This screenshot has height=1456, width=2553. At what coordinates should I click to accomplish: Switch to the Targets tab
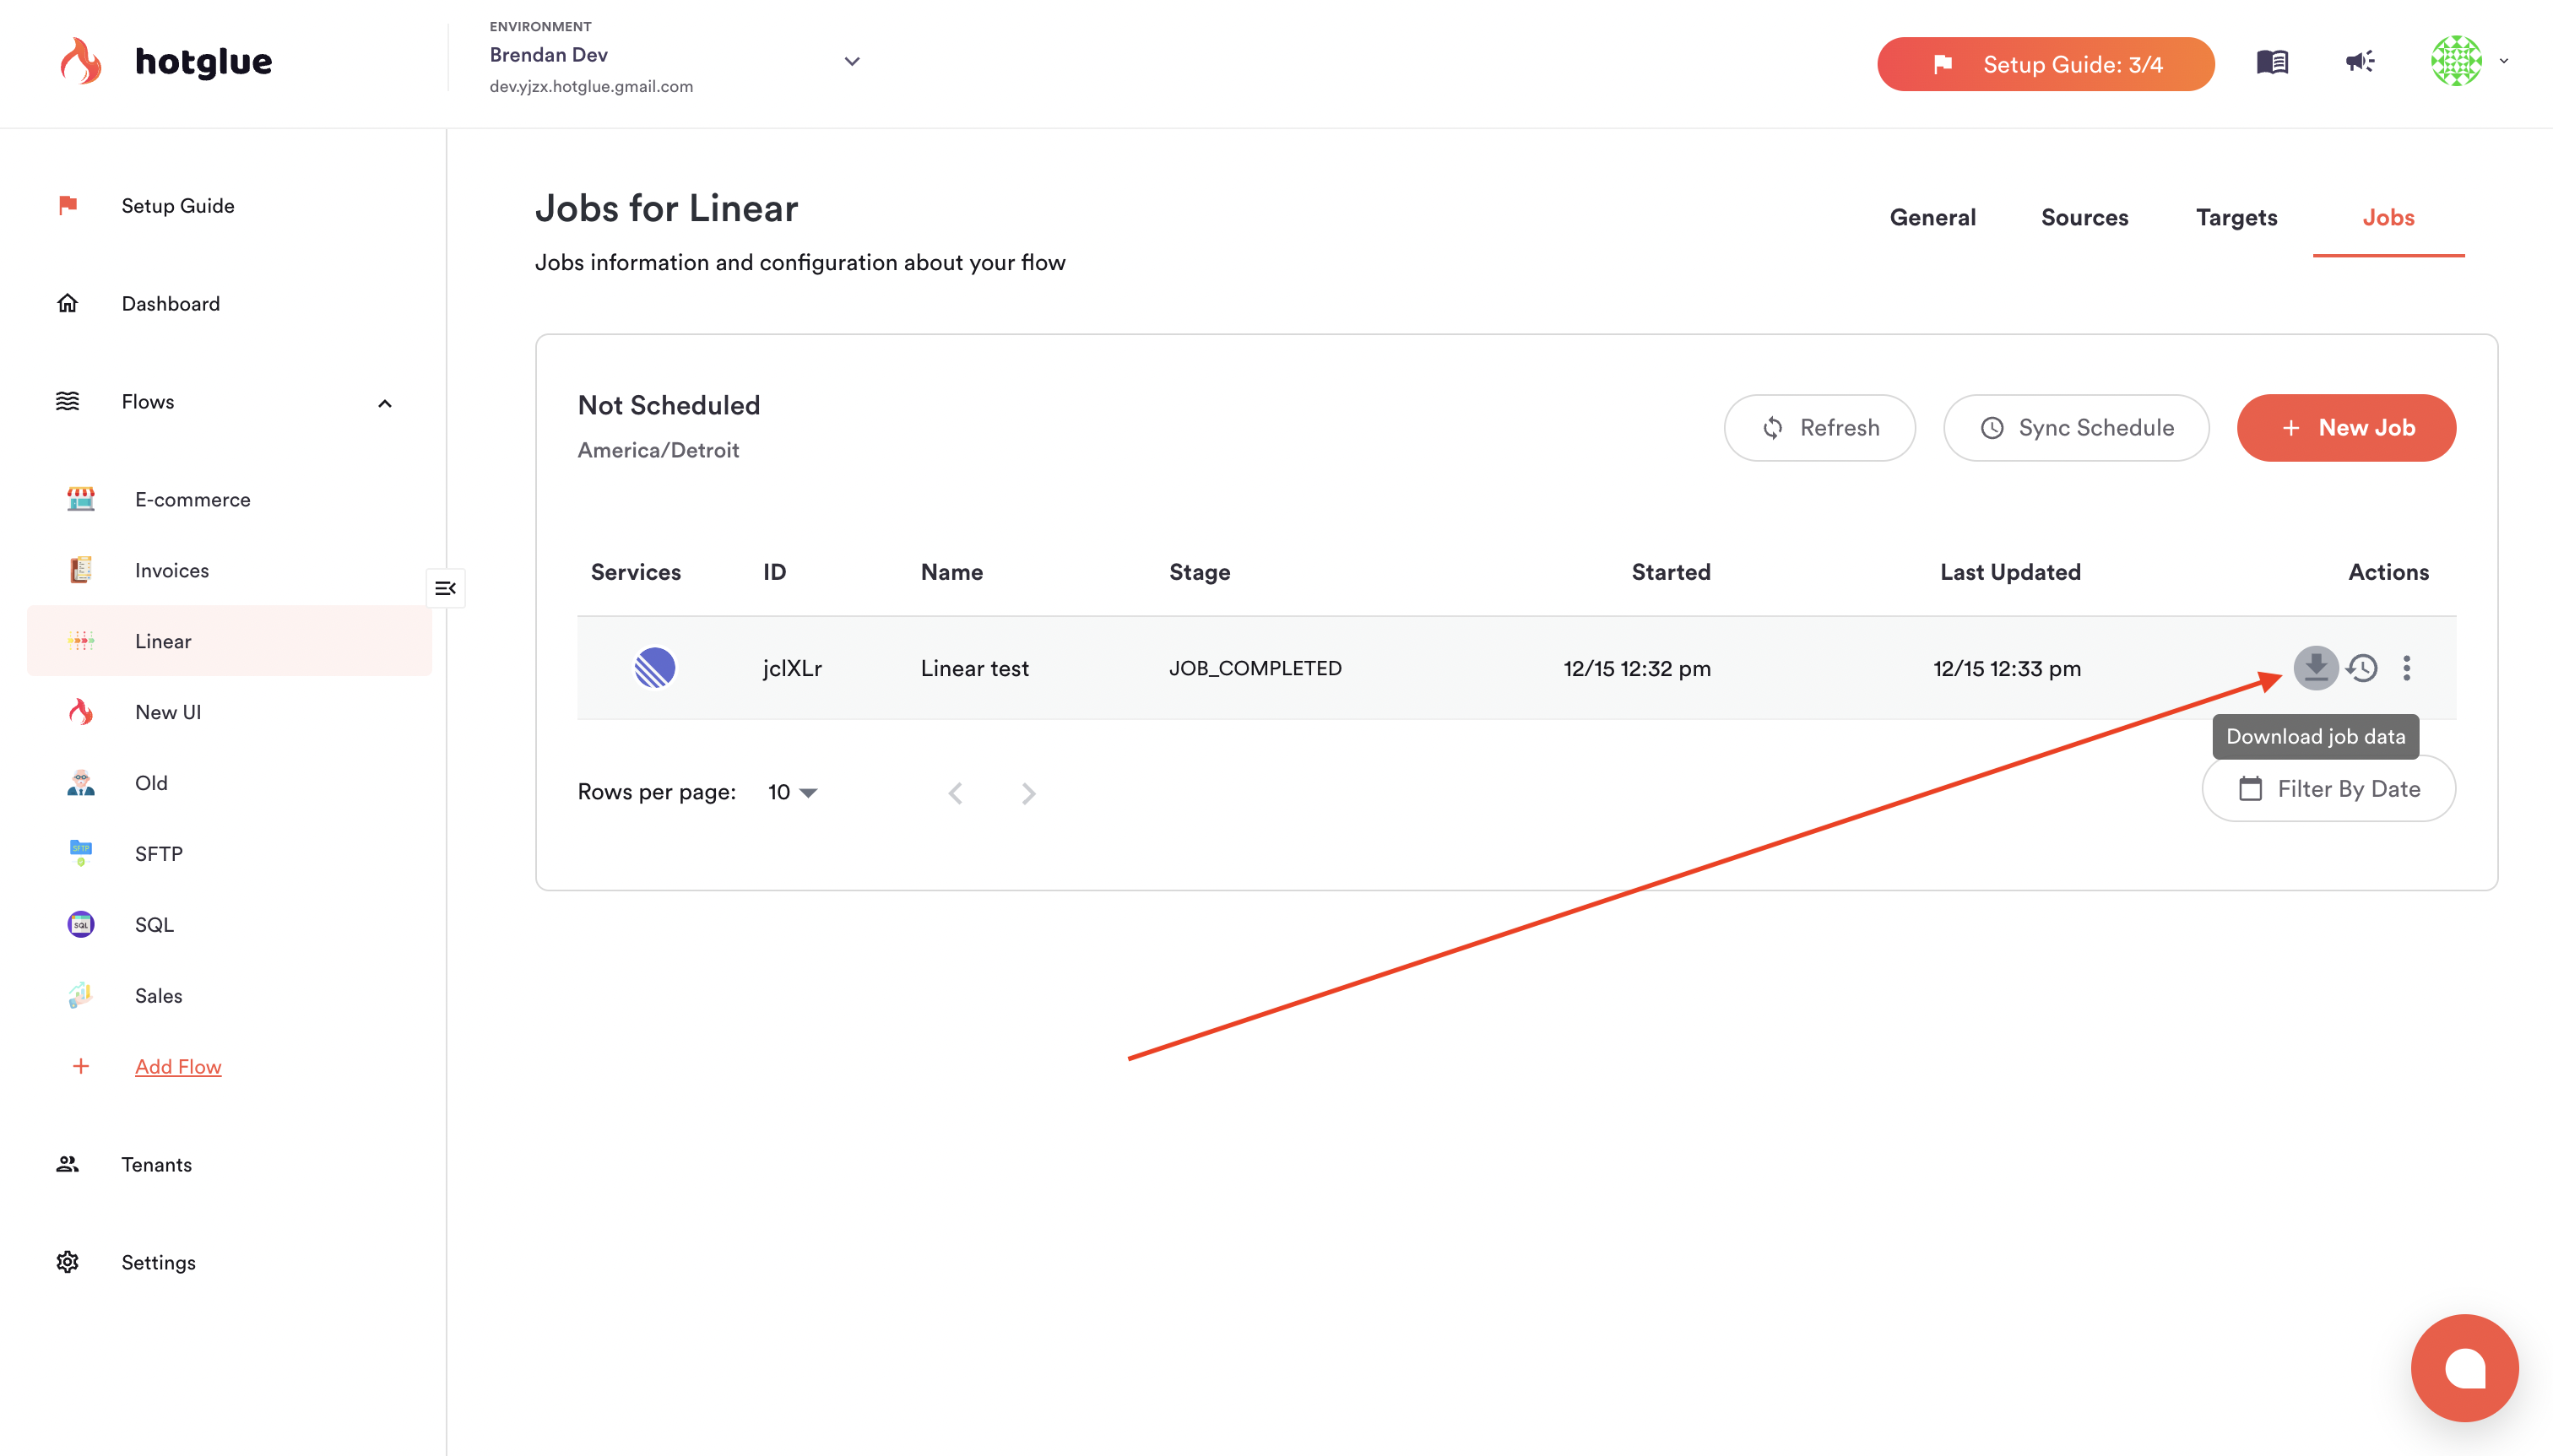tap(2236, 217)
